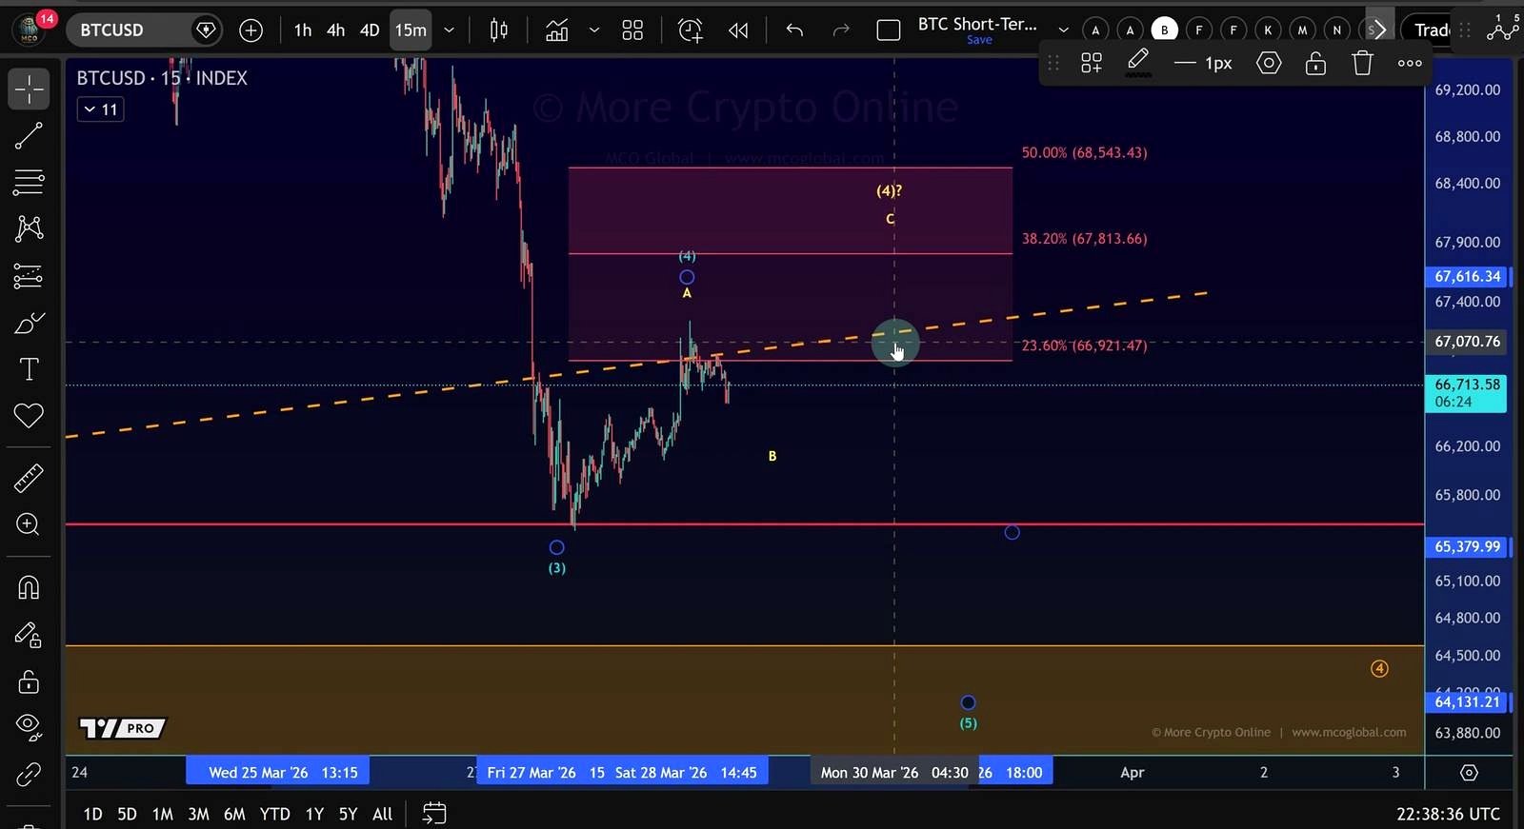Select the N quick-layout button
This screenshot has height=829, width=1524.
1336,30
